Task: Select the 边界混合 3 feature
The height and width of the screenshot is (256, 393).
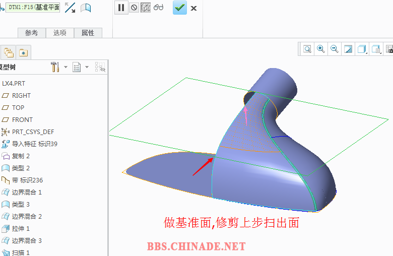Action: click(22, 241)
